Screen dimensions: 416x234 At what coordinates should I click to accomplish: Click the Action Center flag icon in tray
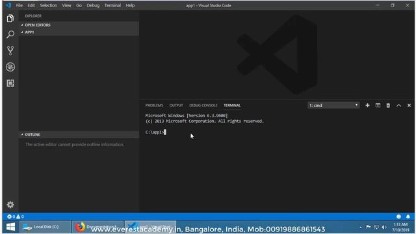click(x=369, y=227)
